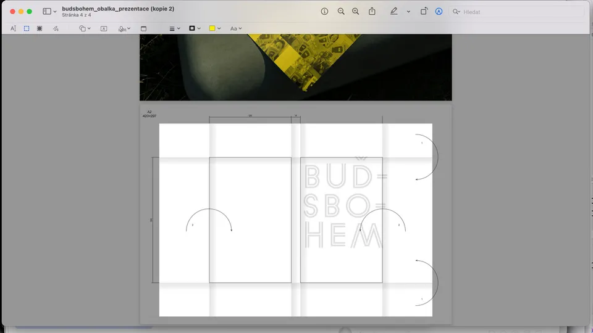Open the Text Style Aa menu
The image size is (593, 333).
[235, 28]
